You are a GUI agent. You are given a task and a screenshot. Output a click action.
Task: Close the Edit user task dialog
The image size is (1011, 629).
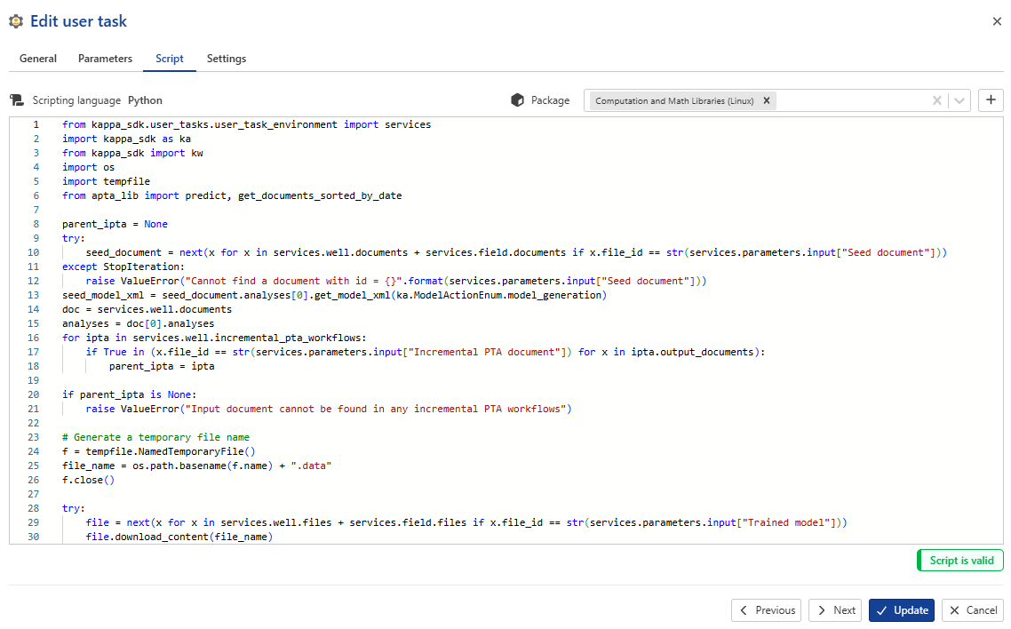tap(997, 21)
